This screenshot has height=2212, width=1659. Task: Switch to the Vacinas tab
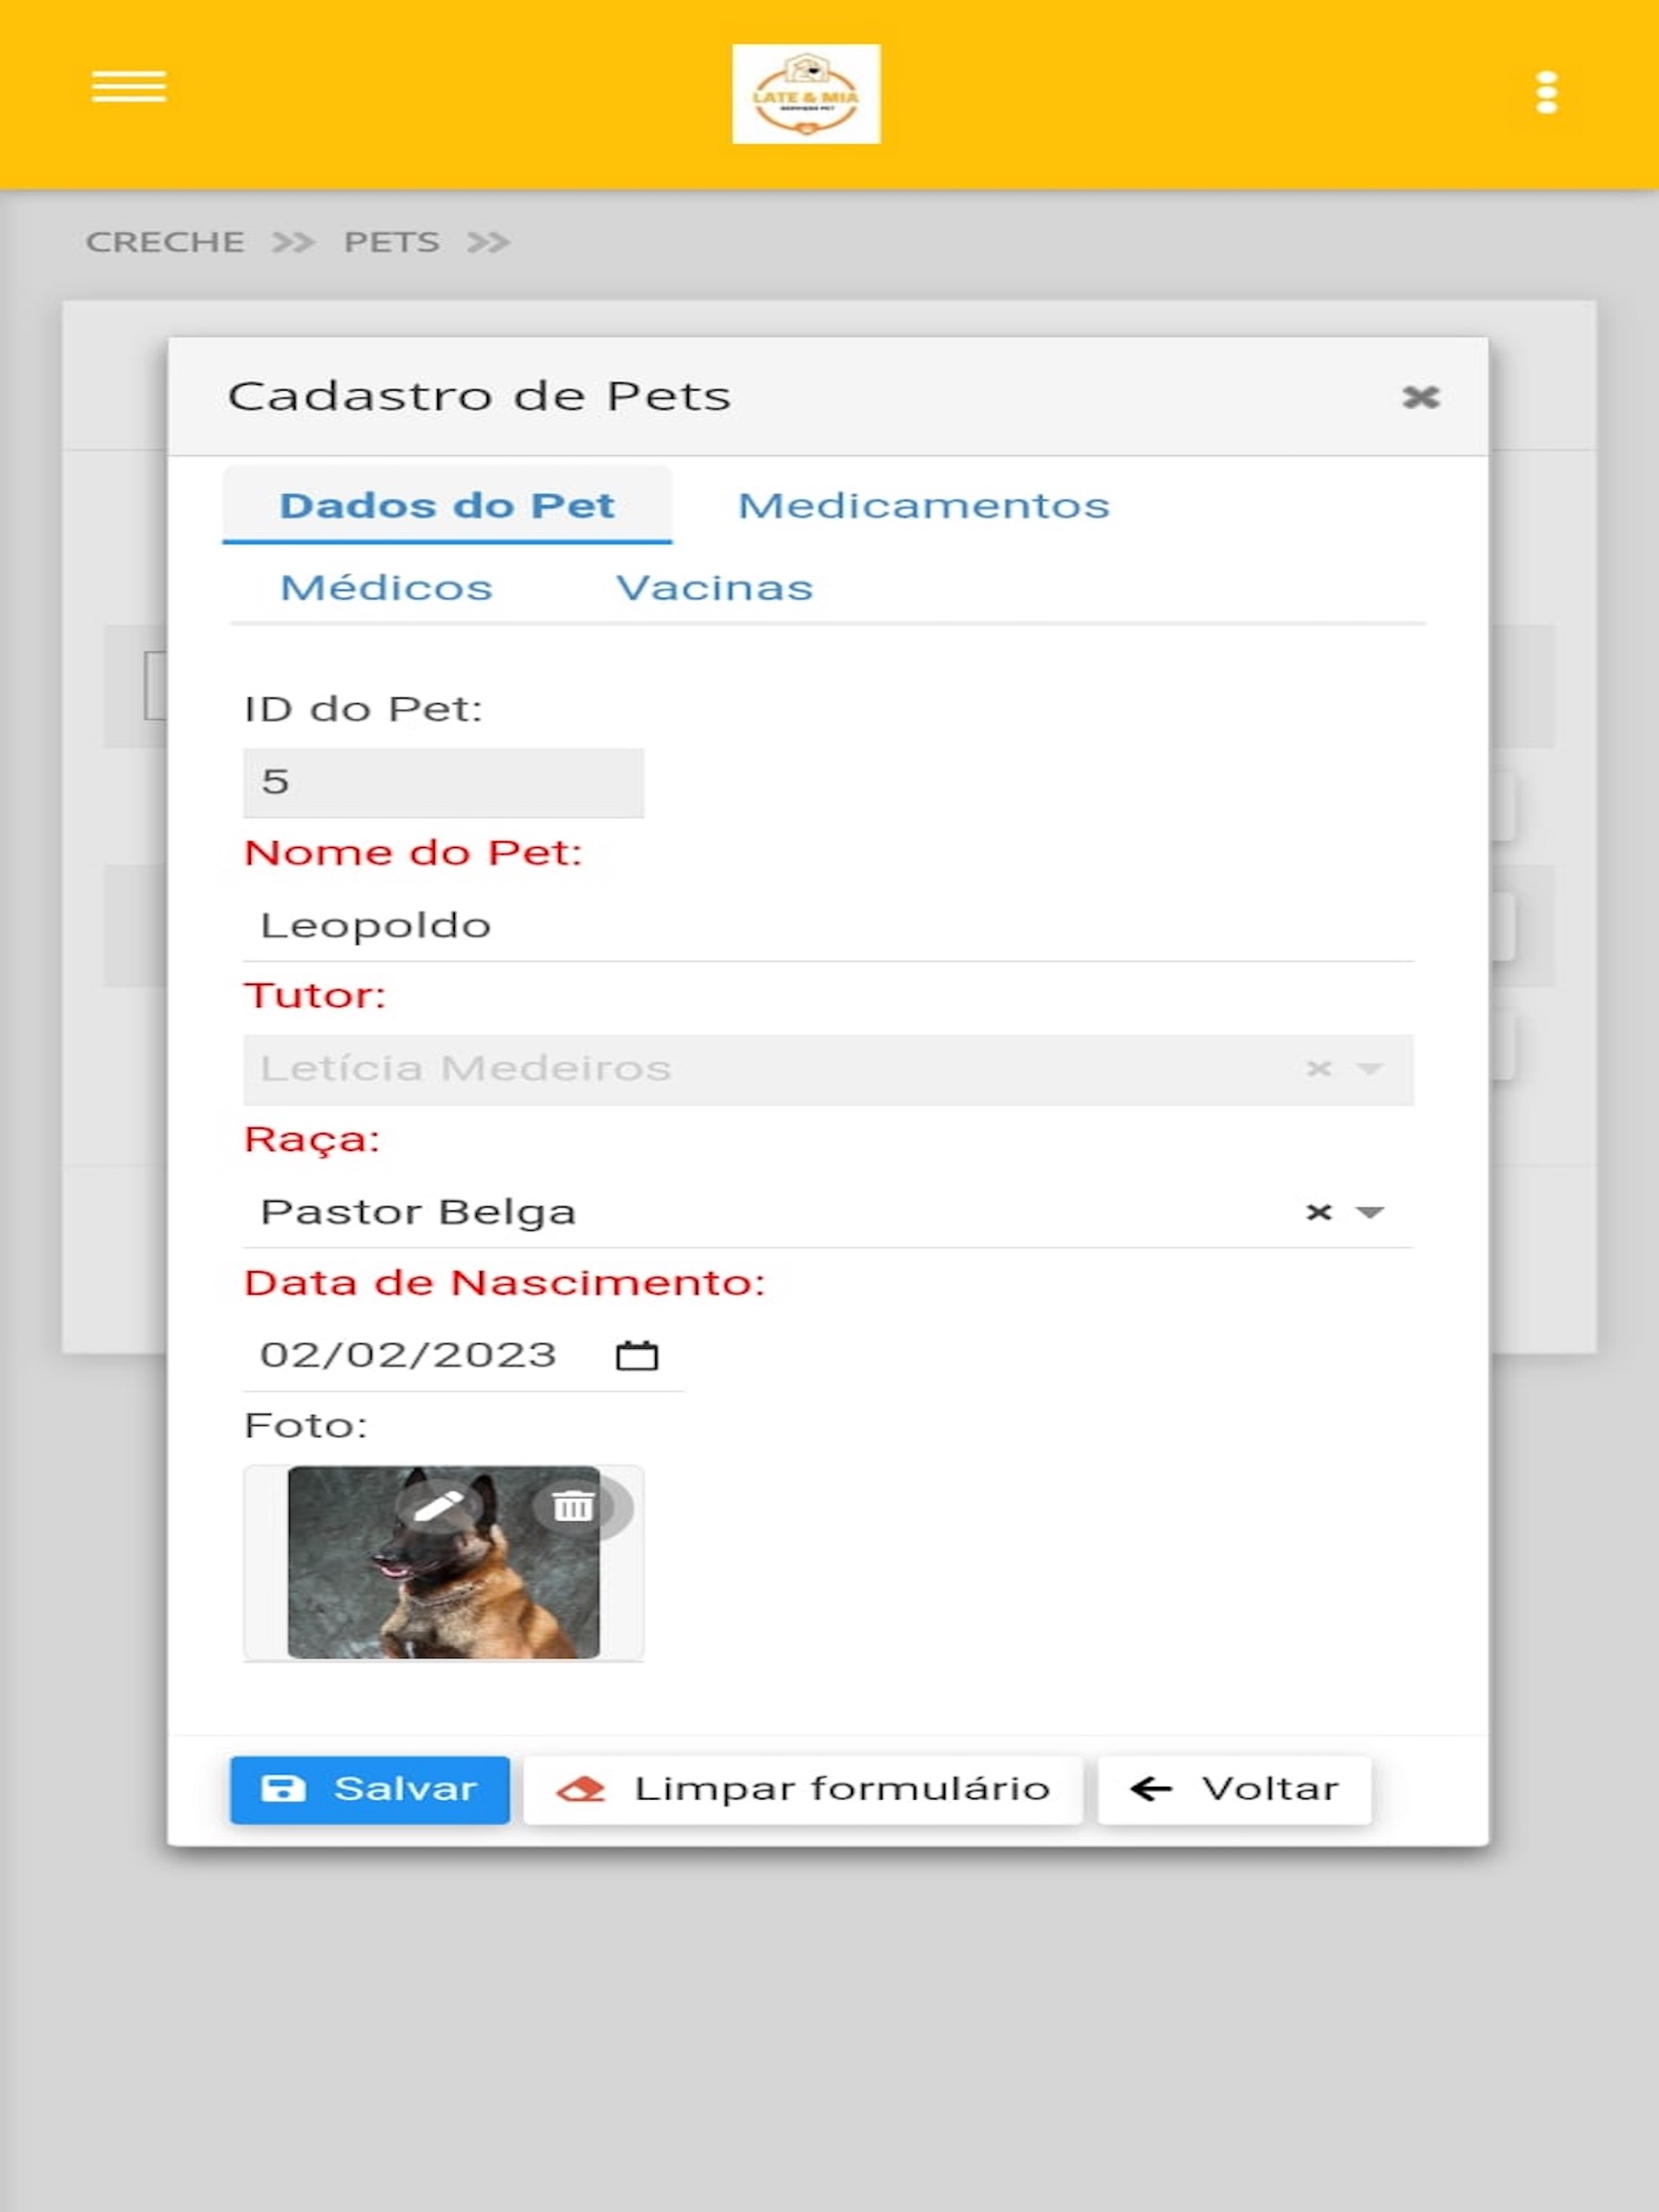click(714, 587)
